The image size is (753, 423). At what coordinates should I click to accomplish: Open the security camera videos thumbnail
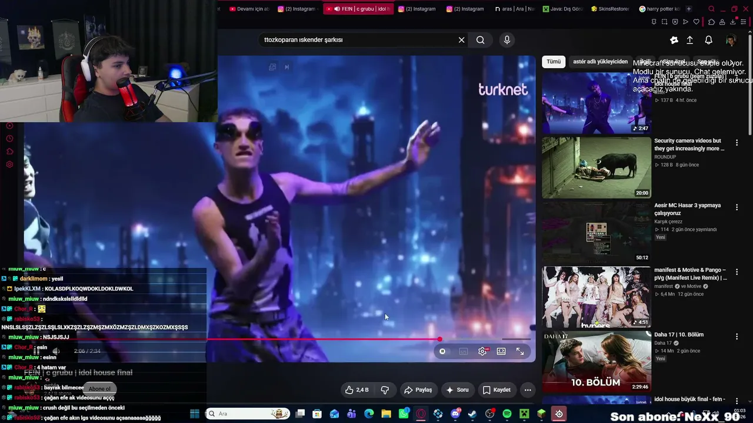click(x=597, y=167)
